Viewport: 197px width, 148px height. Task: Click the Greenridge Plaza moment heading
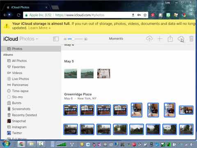78,94
